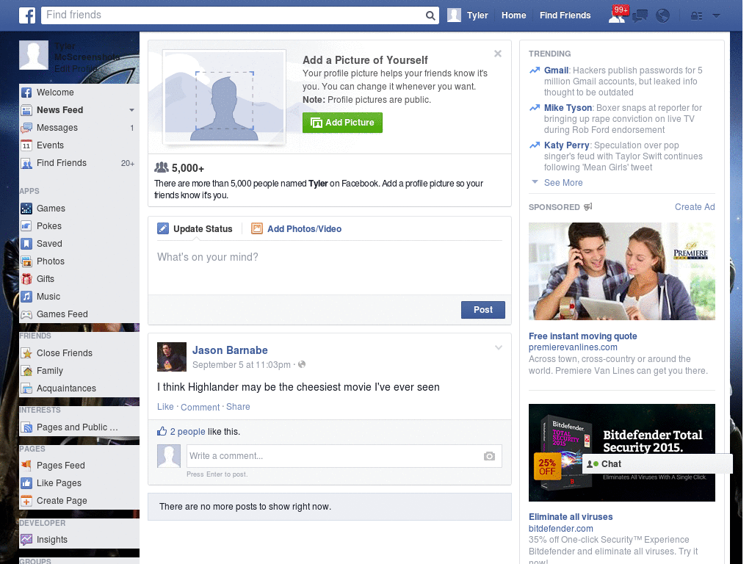Click the Acquaintances icon
Viewport: 752px width, 564px height.
pos(26,388)
